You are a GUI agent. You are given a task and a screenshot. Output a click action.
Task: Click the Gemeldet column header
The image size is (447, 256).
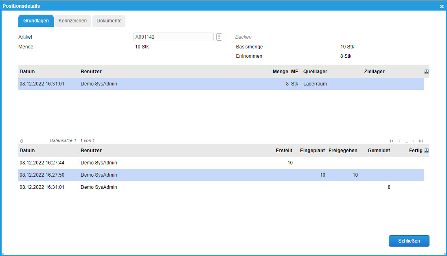click(x=379, y=151)
